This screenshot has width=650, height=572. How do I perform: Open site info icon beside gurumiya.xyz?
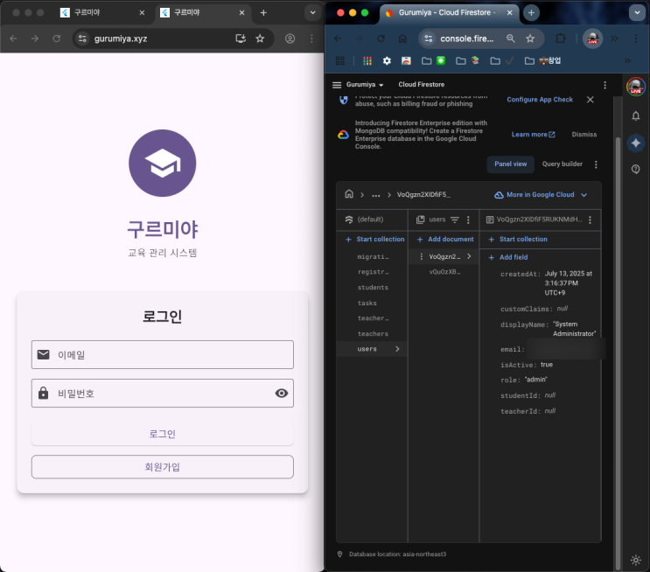(82, 38)
